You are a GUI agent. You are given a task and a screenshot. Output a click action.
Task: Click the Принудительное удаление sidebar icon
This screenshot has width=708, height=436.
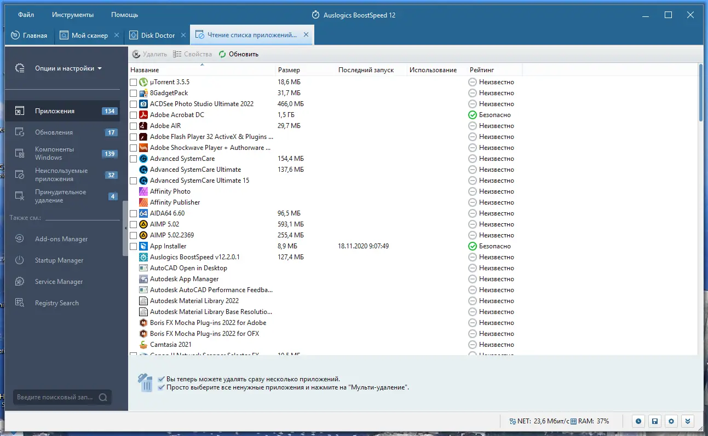click(x=20, y=196)
